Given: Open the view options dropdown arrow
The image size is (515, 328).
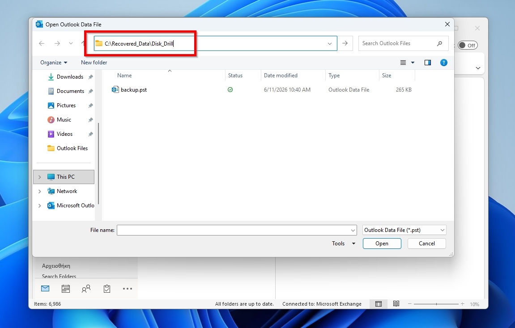Looking at the screenshot, I should pyautogui.click(x=413, y=63).
